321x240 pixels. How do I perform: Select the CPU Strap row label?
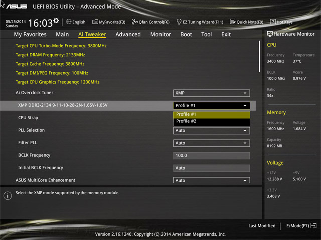(x=28, y=118)
